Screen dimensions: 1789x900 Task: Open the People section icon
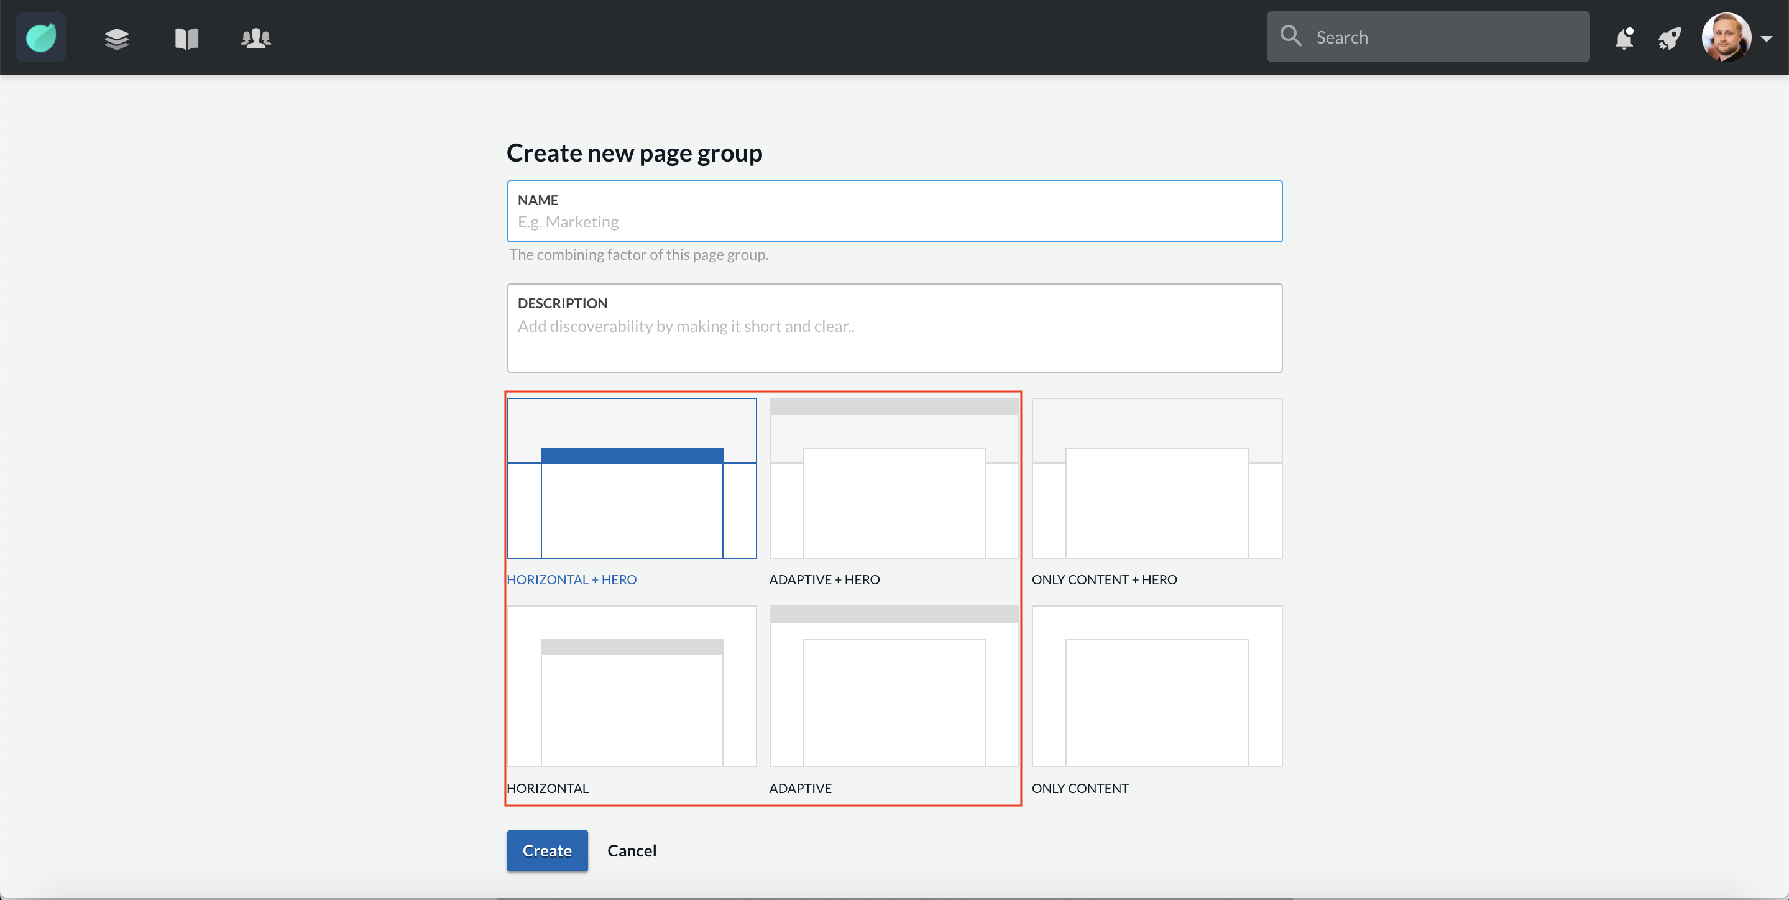point(255,38)
